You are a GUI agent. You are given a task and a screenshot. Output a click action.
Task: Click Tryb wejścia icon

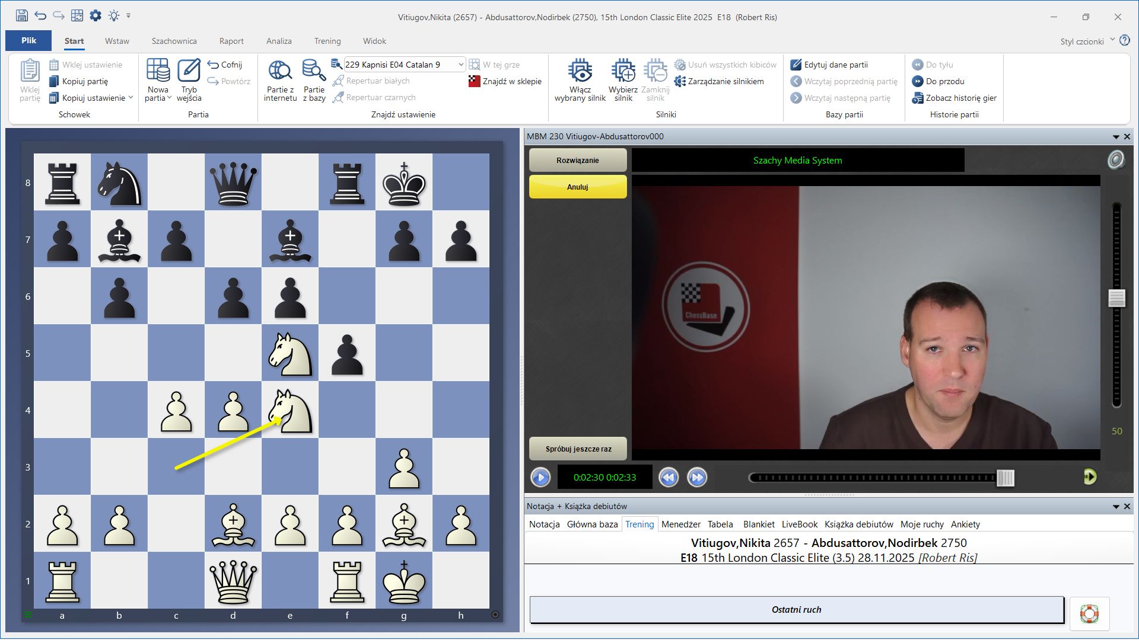[189, 71]
